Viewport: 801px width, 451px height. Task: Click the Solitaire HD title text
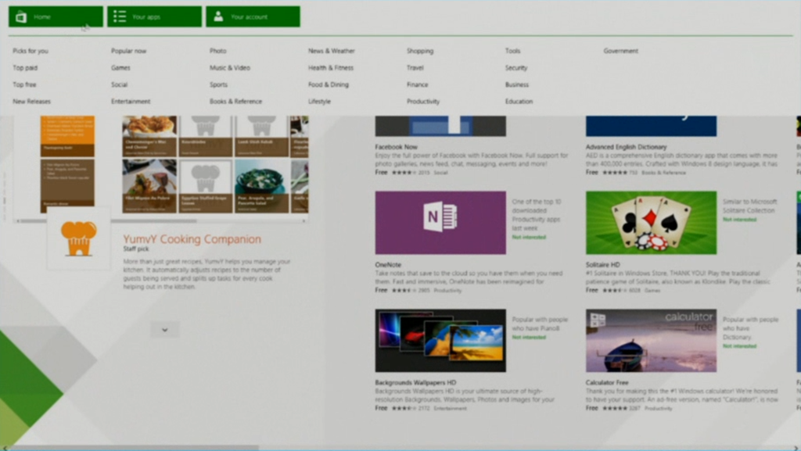pyautogui.click(x=603, y=265)
